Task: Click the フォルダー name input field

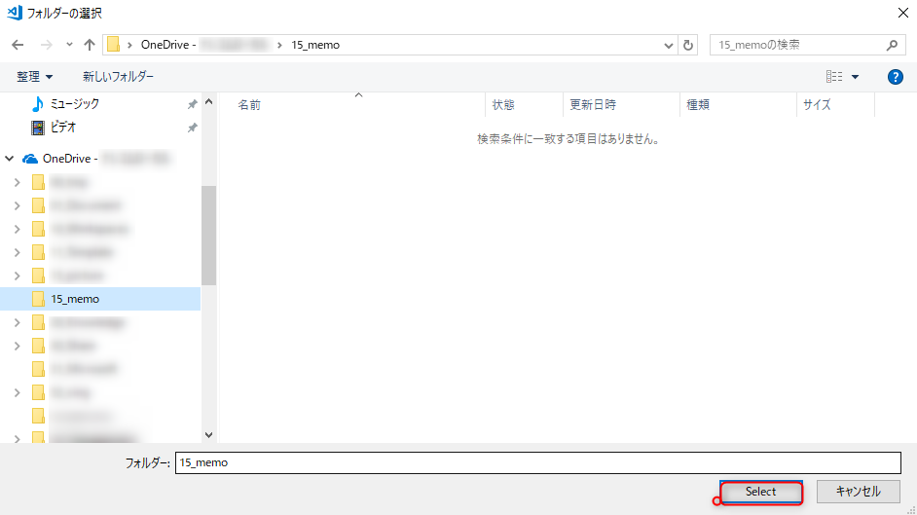Action: coord(538,462)
